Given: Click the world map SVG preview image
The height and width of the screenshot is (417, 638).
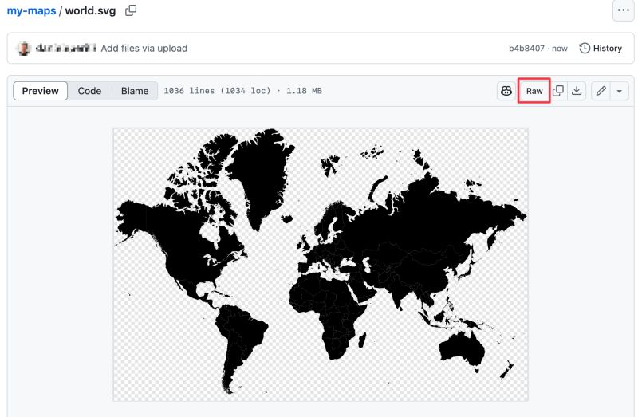Looking at the screenshot, I should [321, 265].
